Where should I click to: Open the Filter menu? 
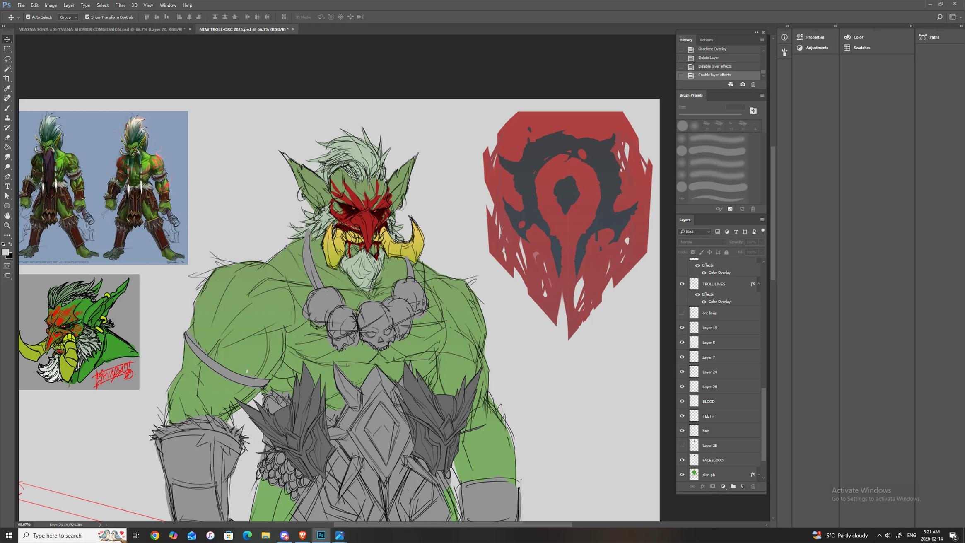pyautogui.click(x=120, y=5)
